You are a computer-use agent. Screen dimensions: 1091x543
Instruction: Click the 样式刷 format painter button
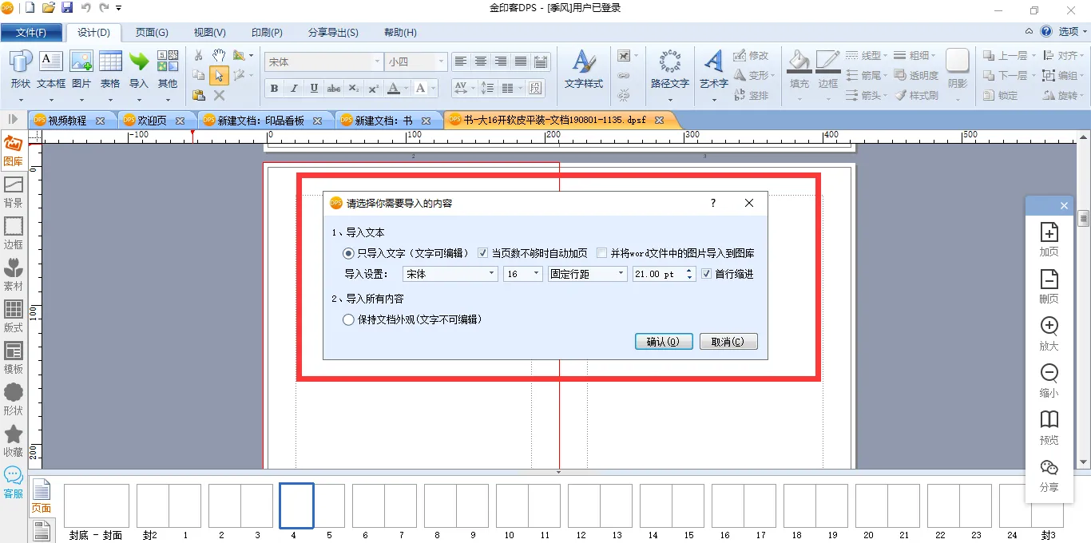(x=917, y=95)
